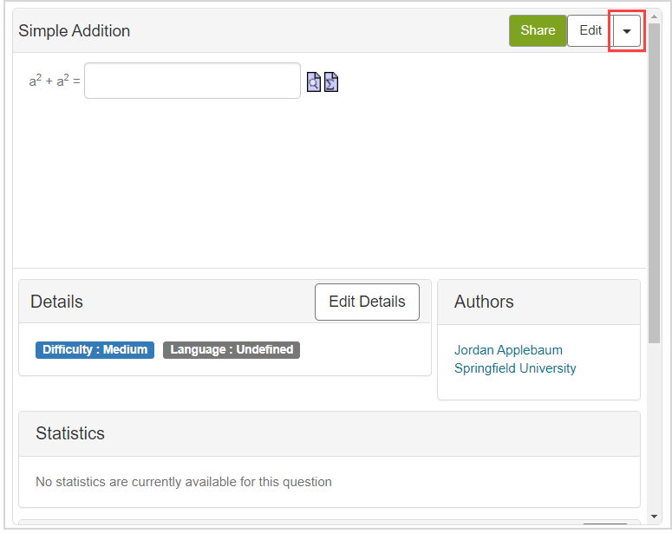Focus the answer input field
This screenshot has height=533, width=672.
click(x=192, y=81)
